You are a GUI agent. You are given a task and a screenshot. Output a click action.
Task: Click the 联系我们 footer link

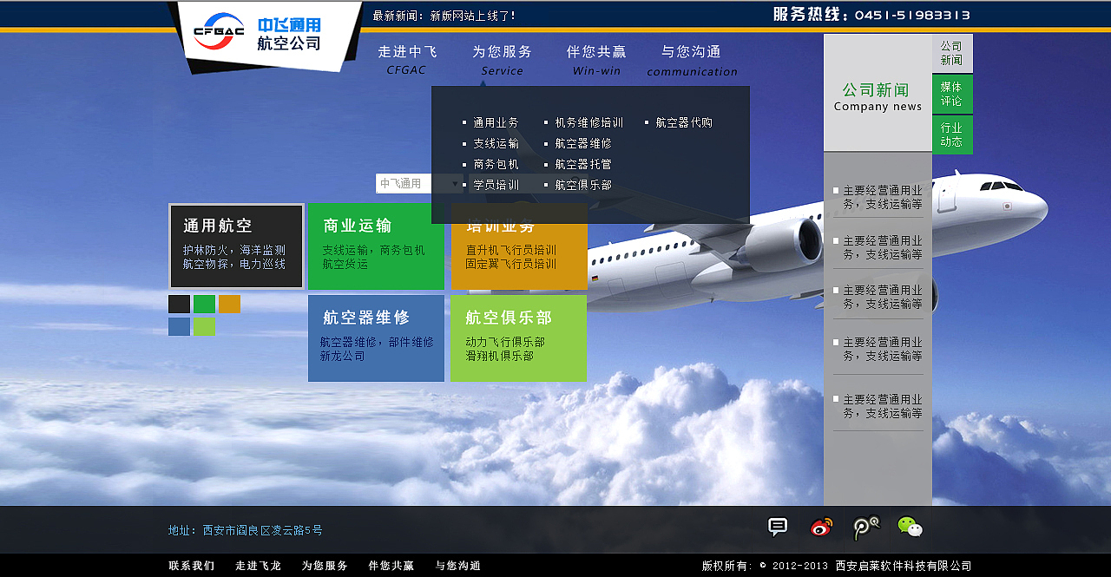[192, 566]
